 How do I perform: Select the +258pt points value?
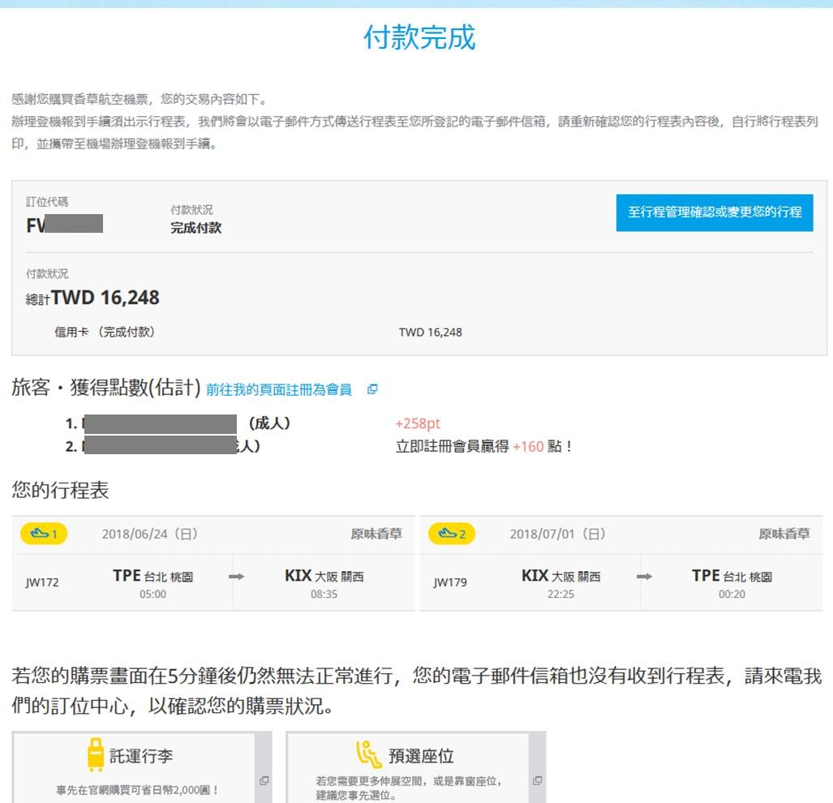click(x=418, y=423)
